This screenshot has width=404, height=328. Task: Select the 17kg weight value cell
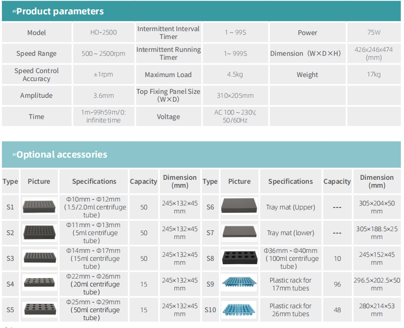(374, 75)
